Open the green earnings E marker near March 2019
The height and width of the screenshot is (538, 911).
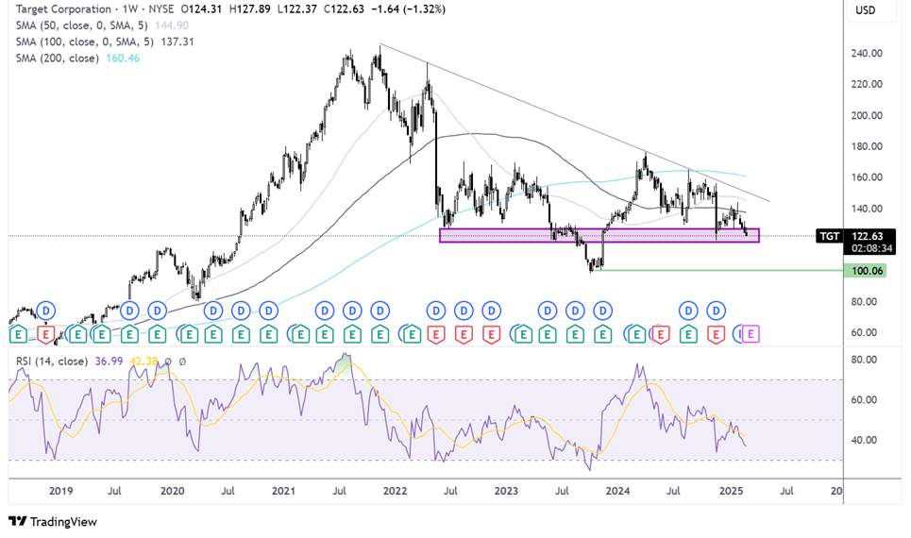(77, 334)
